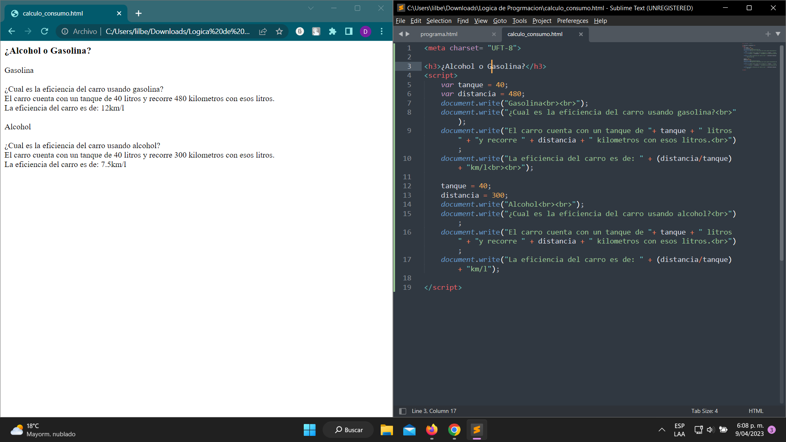Go back in Chrome browser
Image resolution: width=786 pixels, height=442 pixels.
pos(11,32)
